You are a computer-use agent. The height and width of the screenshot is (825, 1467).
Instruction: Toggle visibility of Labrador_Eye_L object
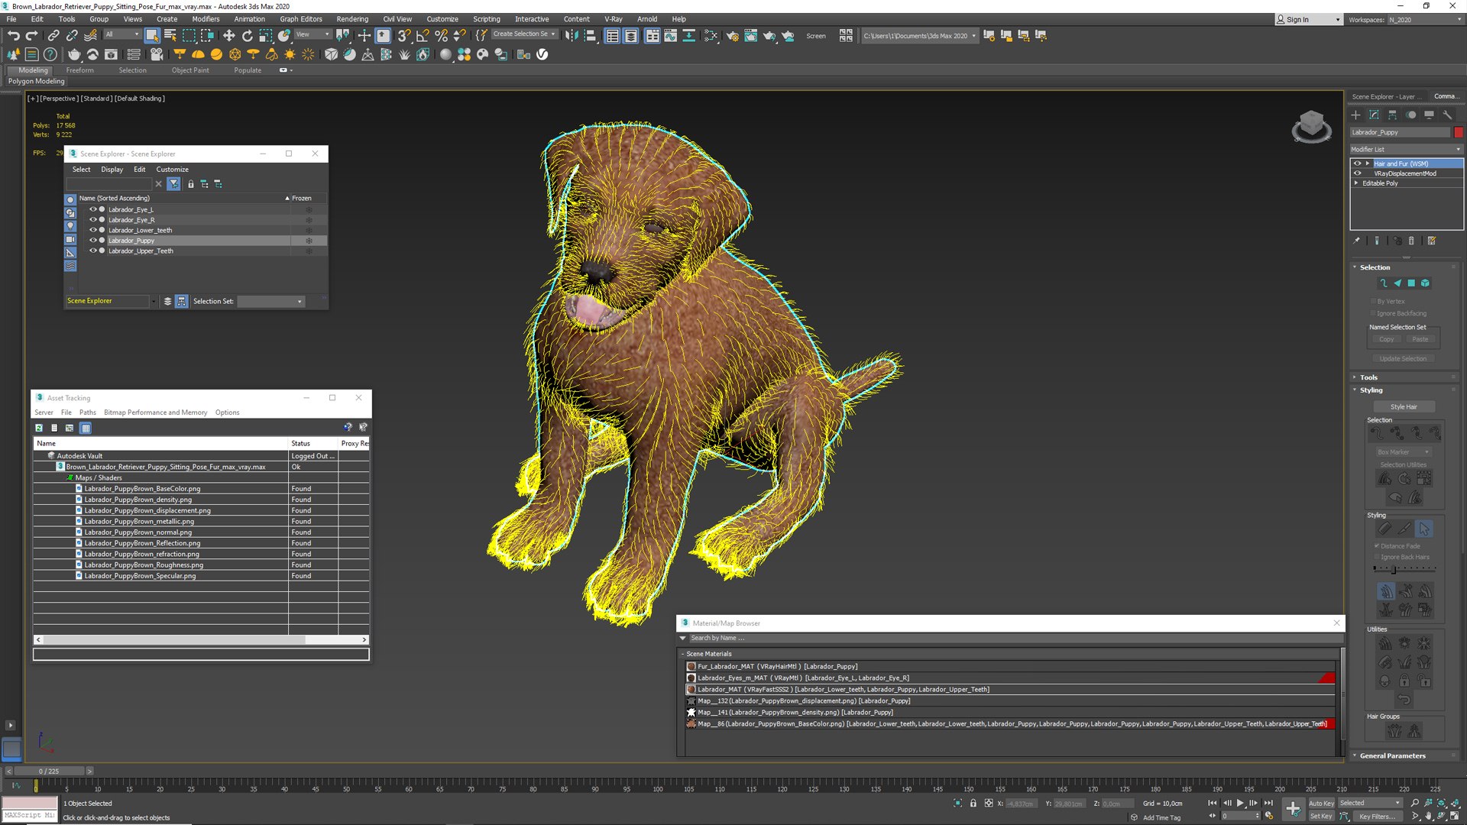pos(93,209)
